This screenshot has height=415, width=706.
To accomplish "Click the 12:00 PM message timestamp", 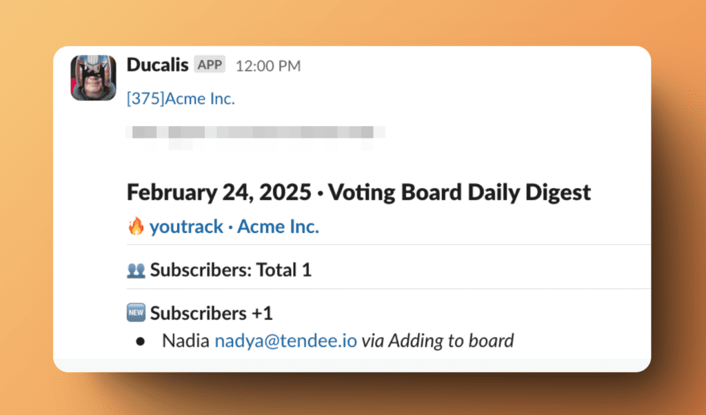I will pos(268,65).
